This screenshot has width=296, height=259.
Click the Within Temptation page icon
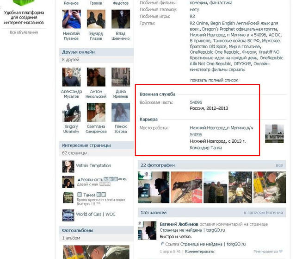click(68, 166)
